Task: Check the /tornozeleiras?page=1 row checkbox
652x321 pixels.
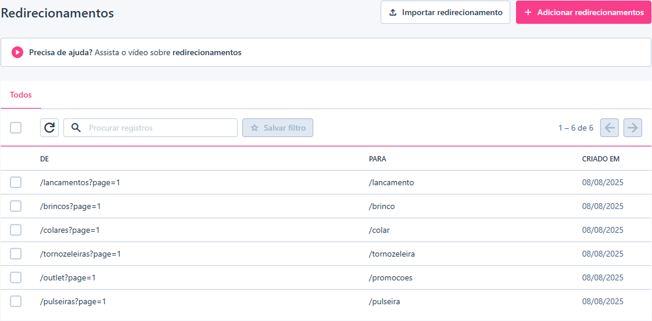Action: click(x=16, y=254)
